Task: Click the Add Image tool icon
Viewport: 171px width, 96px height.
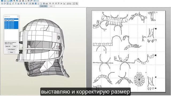Action: click(x=18, y=3)
